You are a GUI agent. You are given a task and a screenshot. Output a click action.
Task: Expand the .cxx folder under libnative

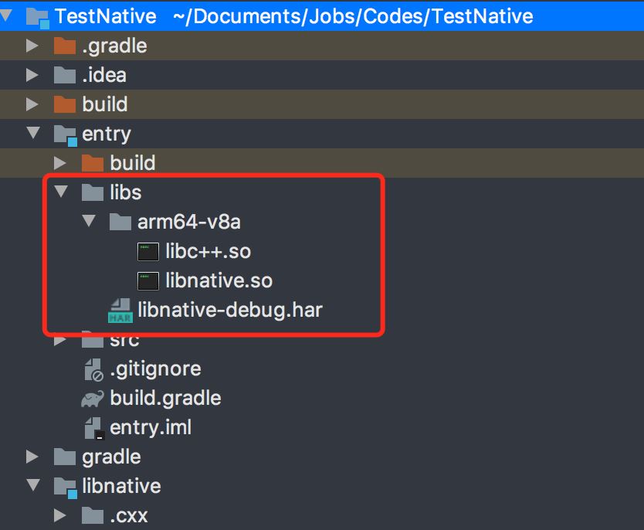pyautogui.click(x=60, y=515)
